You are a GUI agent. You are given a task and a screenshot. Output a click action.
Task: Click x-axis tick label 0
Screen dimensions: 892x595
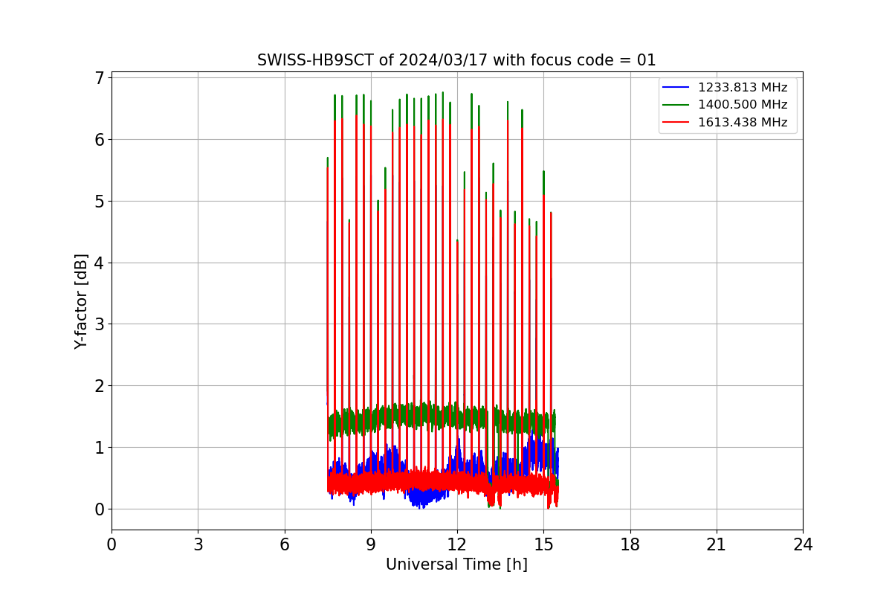[111, 544]
